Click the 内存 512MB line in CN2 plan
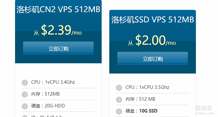The image size is (218, 117). pyautogui.click(x=45, y=94)
